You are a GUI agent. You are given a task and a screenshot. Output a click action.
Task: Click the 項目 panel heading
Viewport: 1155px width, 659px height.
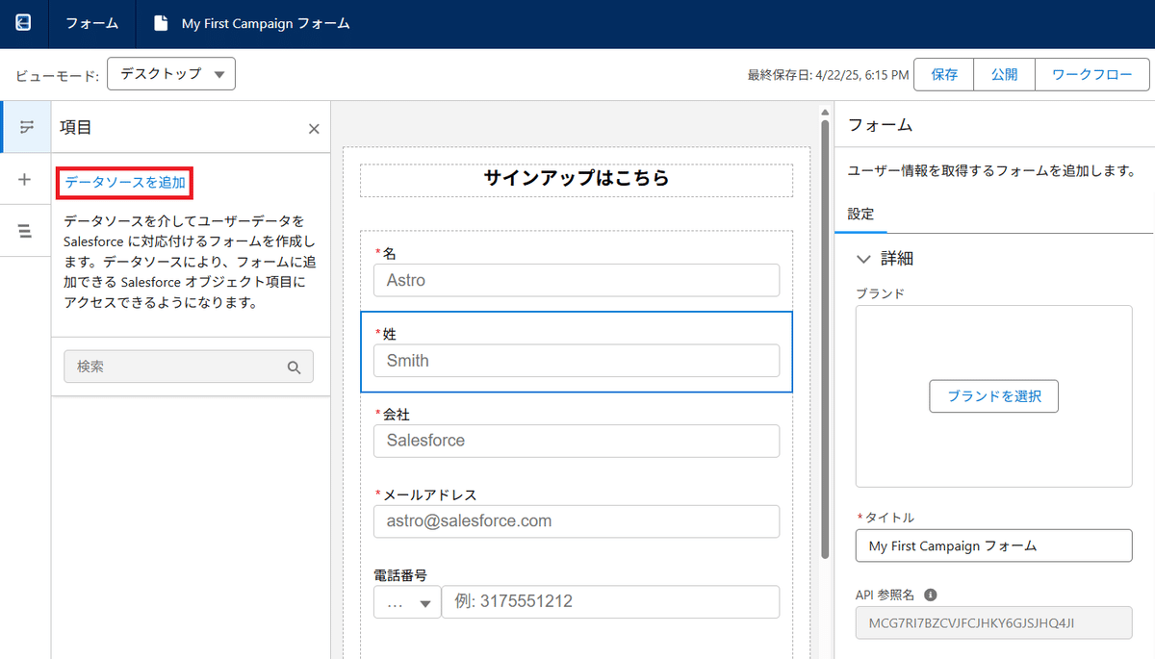point(76,127)
